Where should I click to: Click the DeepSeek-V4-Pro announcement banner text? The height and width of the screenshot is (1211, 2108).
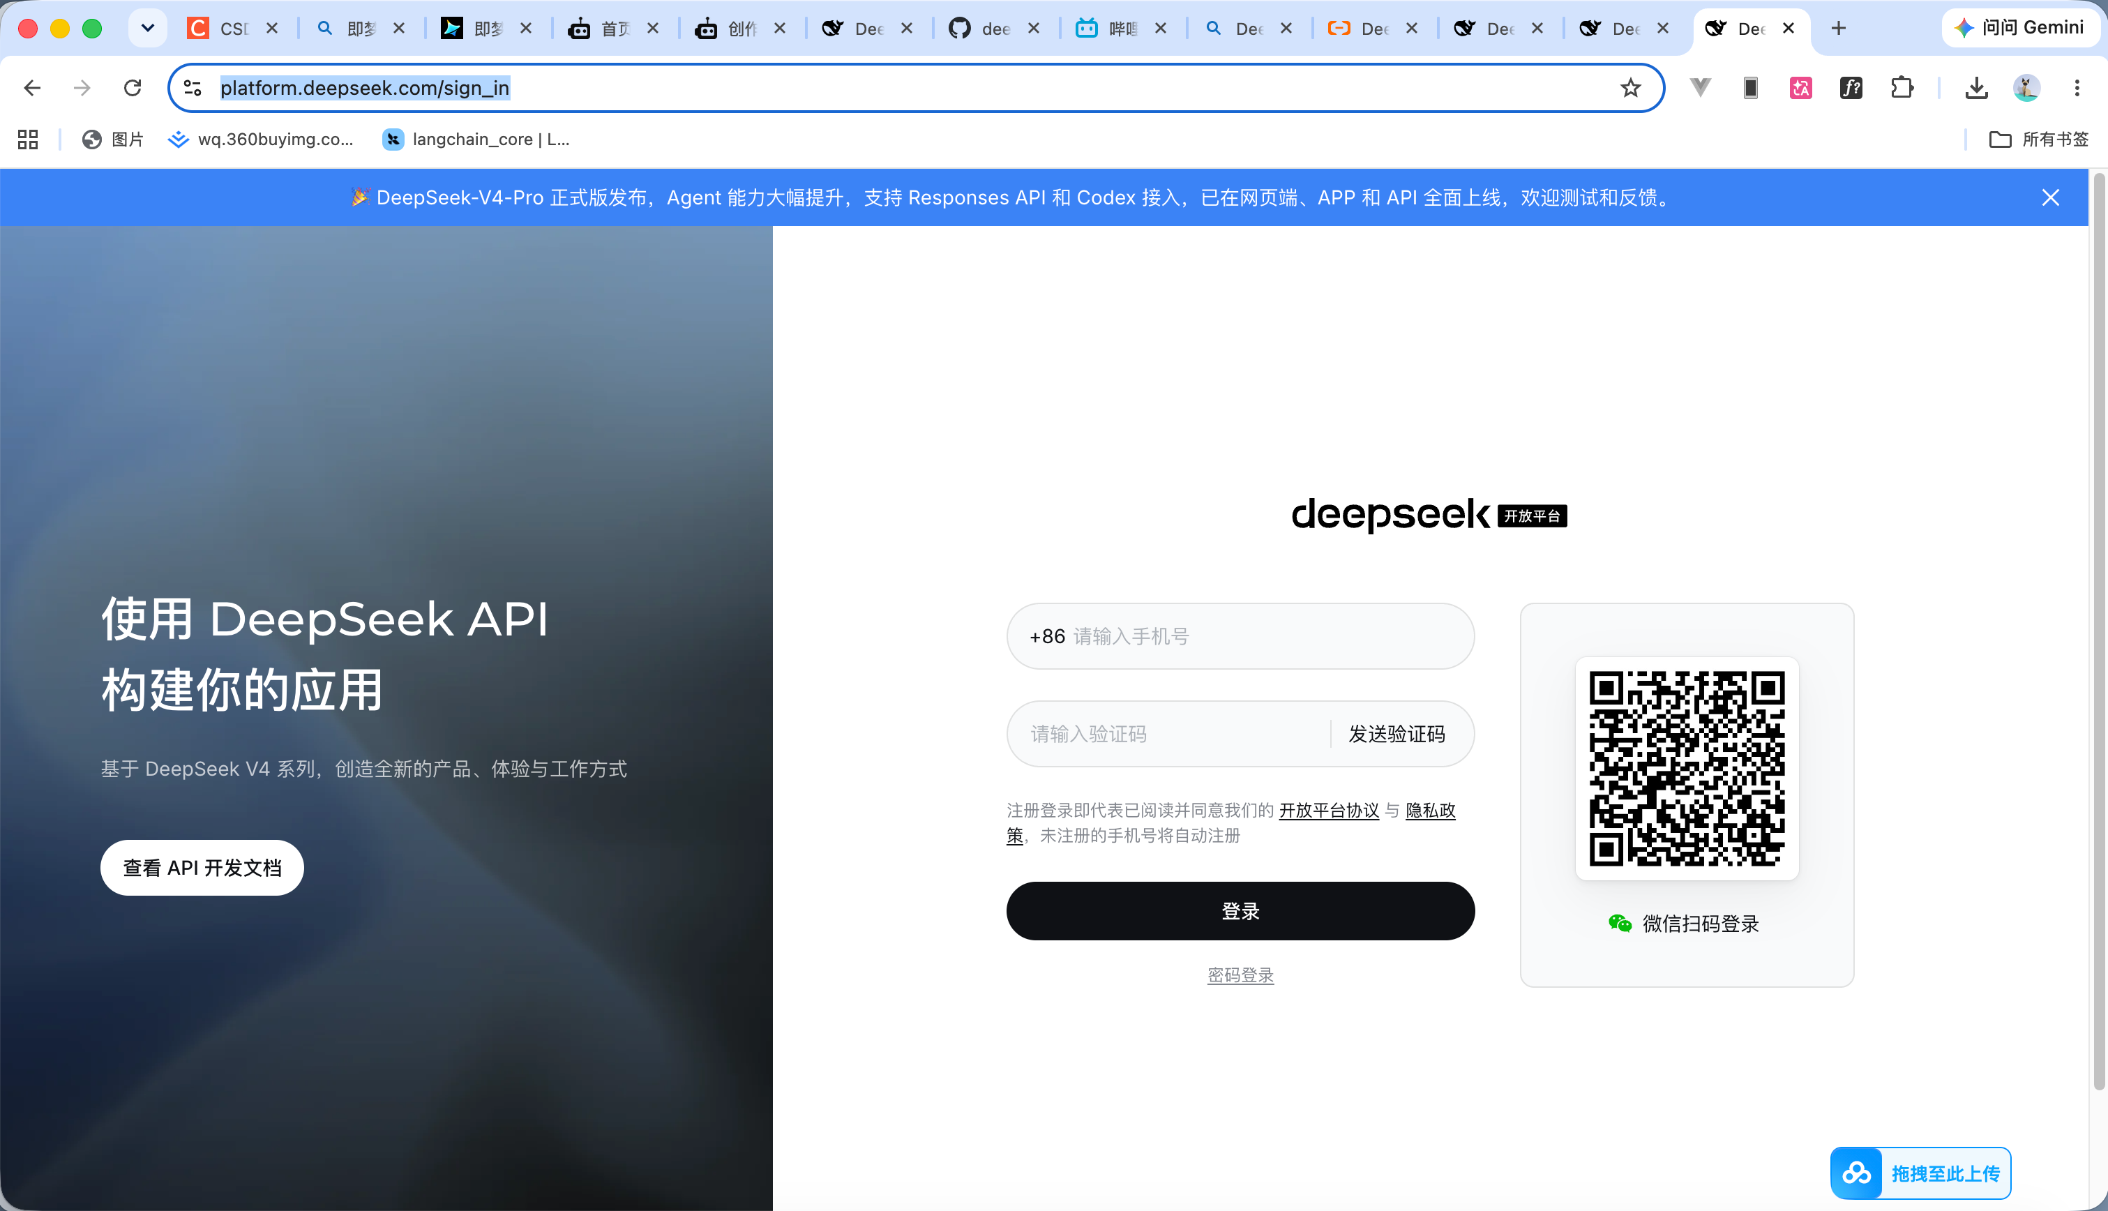[x=1011, y=198]
